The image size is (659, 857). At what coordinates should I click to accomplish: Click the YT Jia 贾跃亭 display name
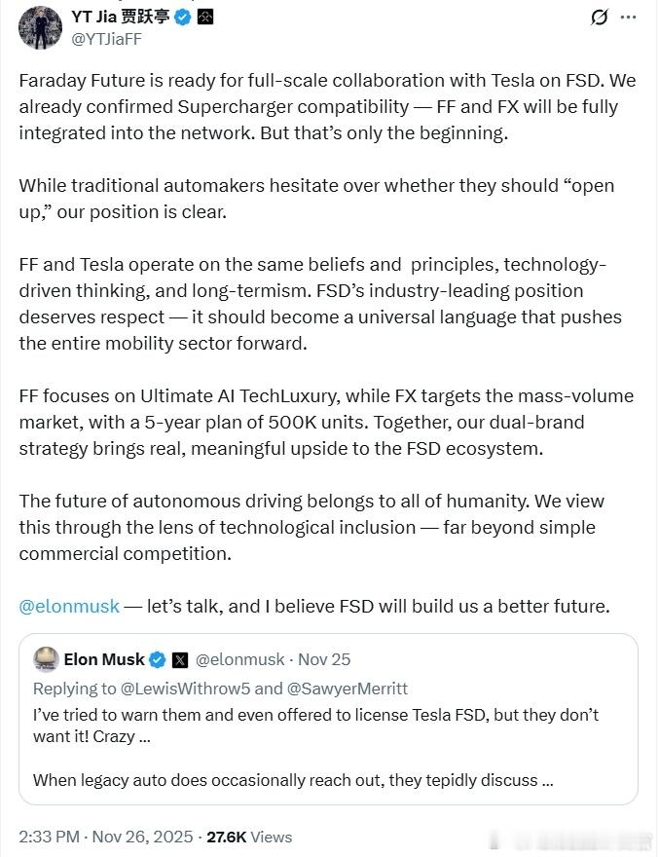(119, 17)
